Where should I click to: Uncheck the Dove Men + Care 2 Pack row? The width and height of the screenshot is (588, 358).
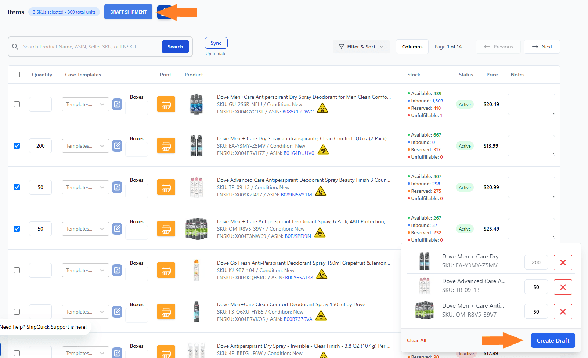pyautogui.click(x=17, y=146)
